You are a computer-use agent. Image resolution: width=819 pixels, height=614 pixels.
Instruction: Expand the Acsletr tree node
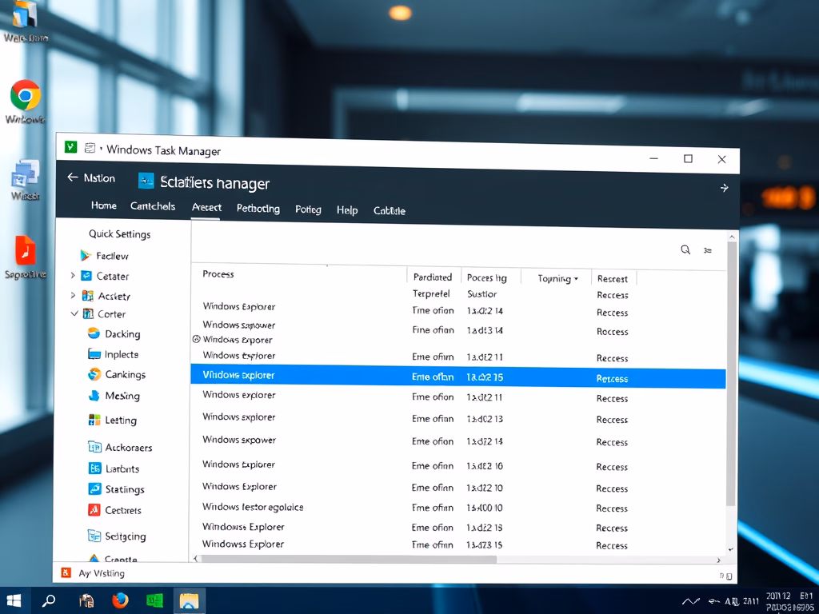click(x=73, y=296)
